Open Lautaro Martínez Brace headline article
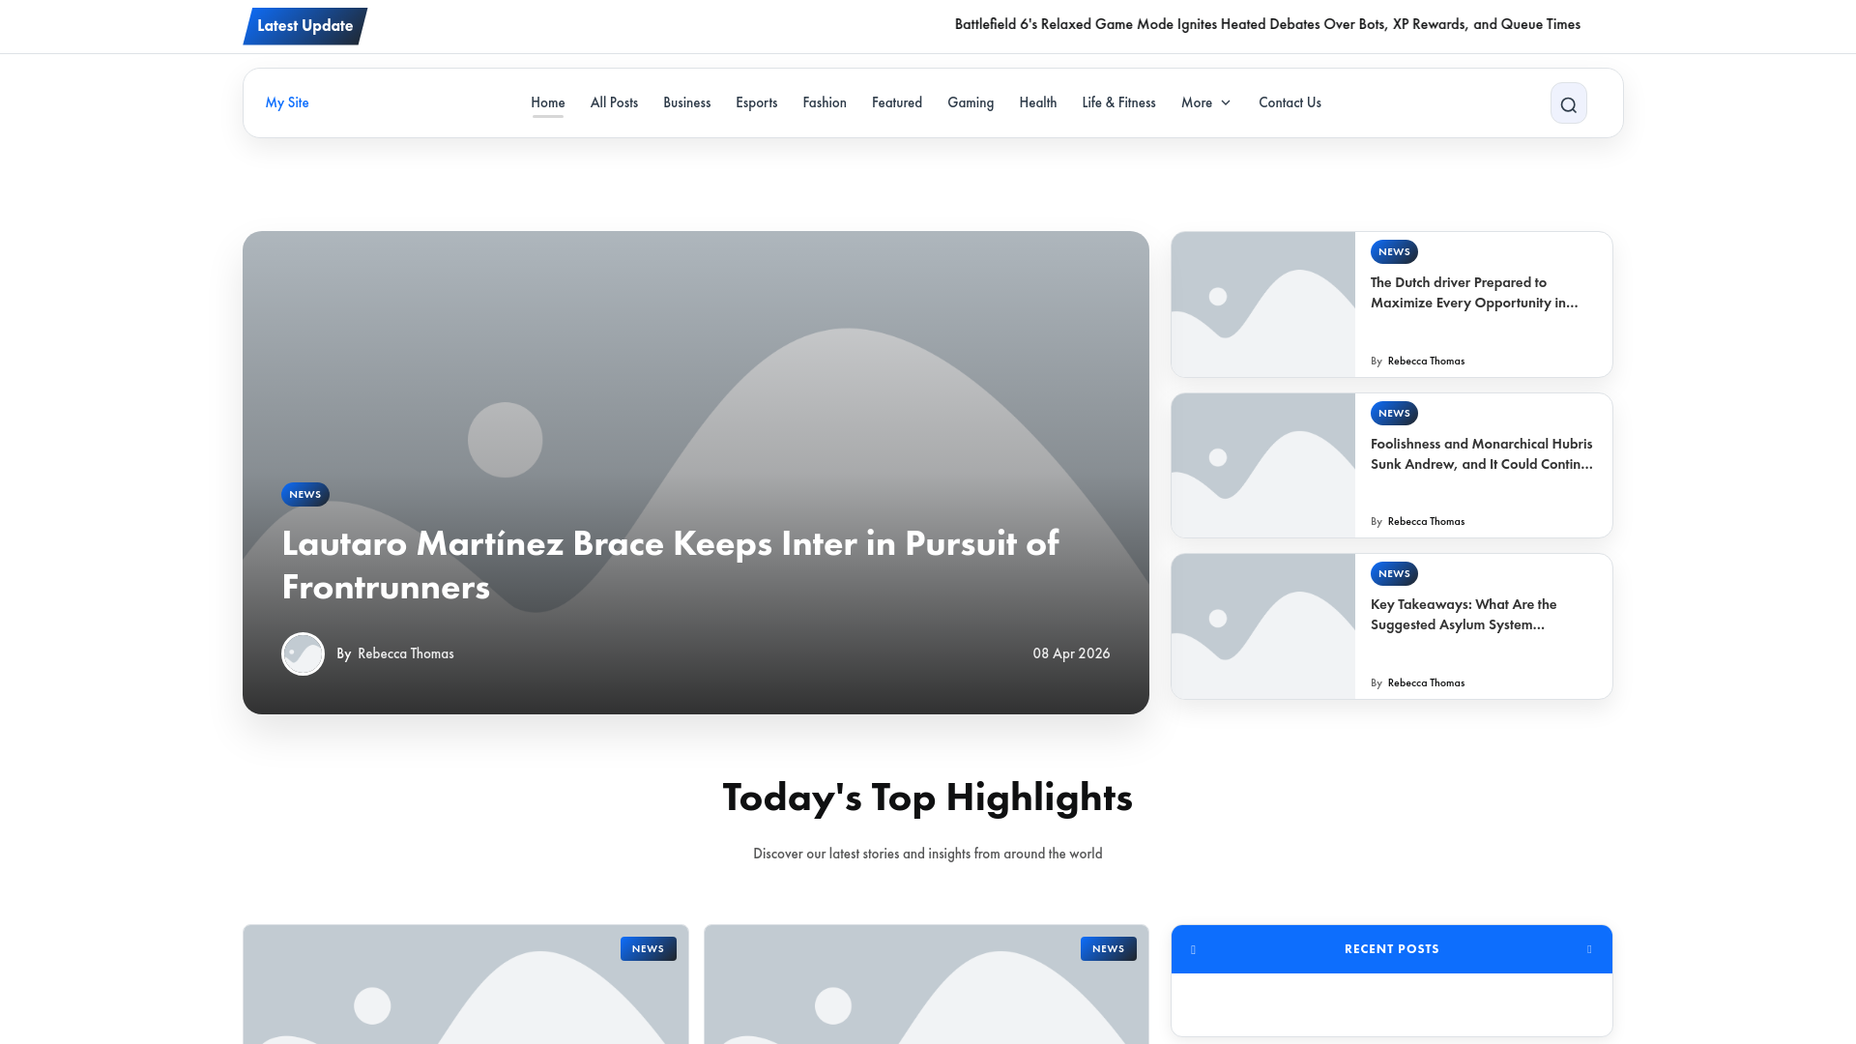Screen dimensions: 1856x1044 pyautogui.click(x=669, y=565)
